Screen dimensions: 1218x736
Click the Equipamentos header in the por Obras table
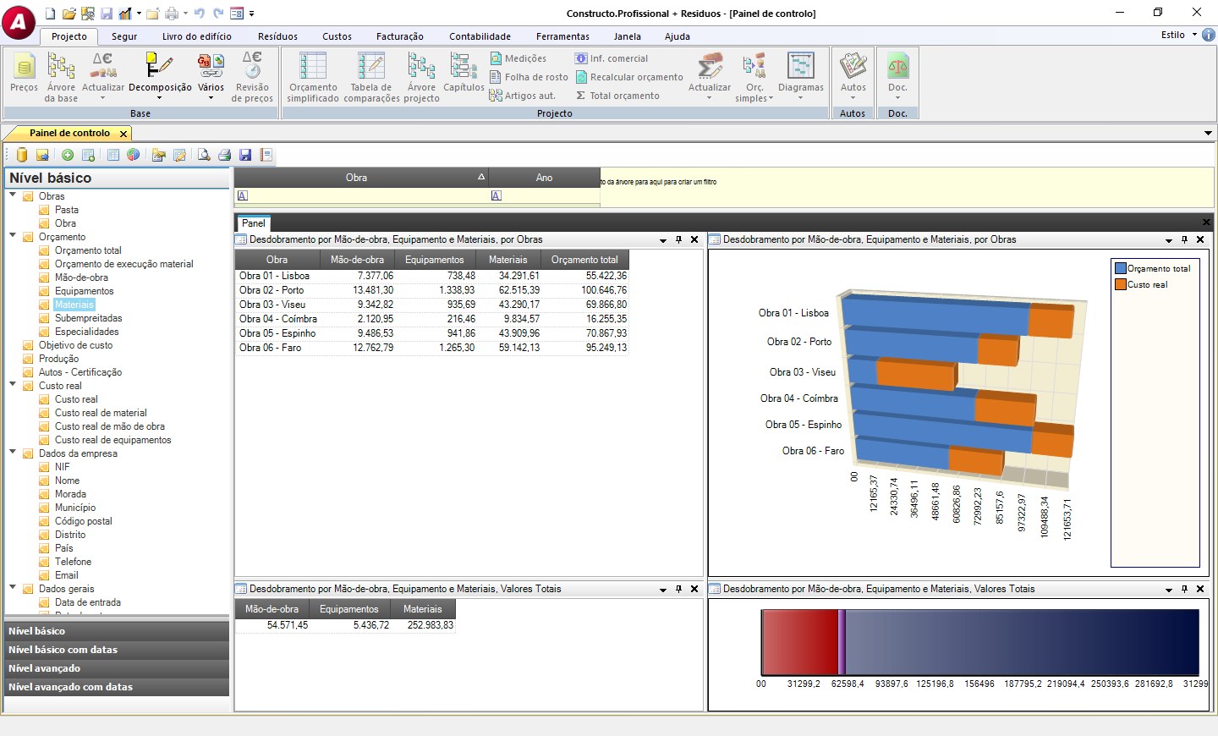coord(434,260)
